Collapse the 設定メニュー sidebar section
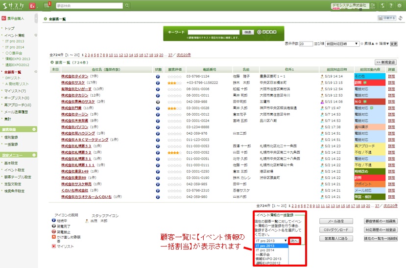This screenshot has height=268, width=406. 34,155
